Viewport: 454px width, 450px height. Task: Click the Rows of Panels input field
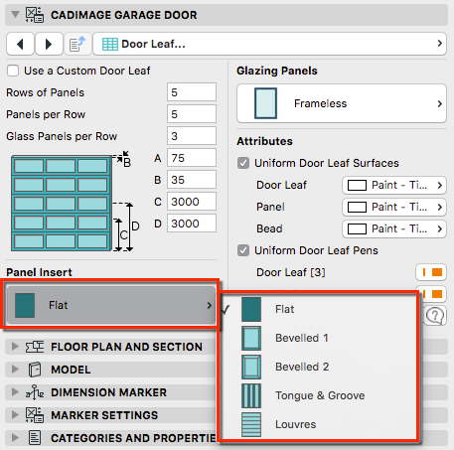click(x=192, y=92)
